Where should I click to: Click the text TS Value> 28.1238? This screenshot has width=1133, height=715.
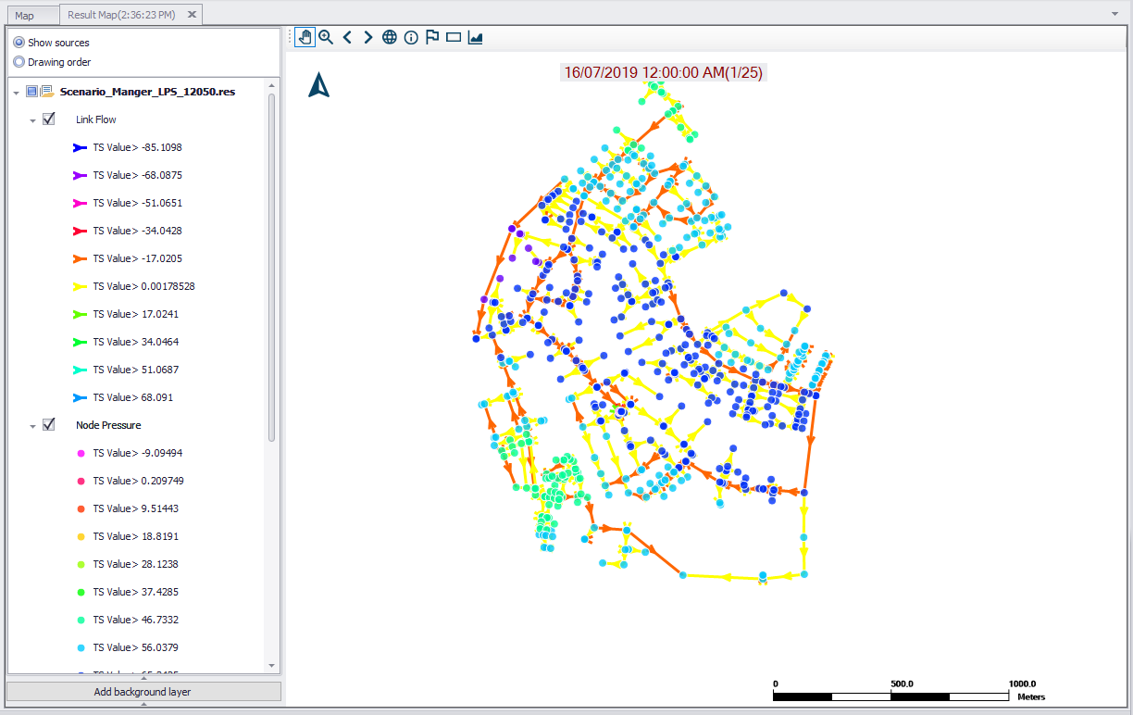[x=135, y=564]
